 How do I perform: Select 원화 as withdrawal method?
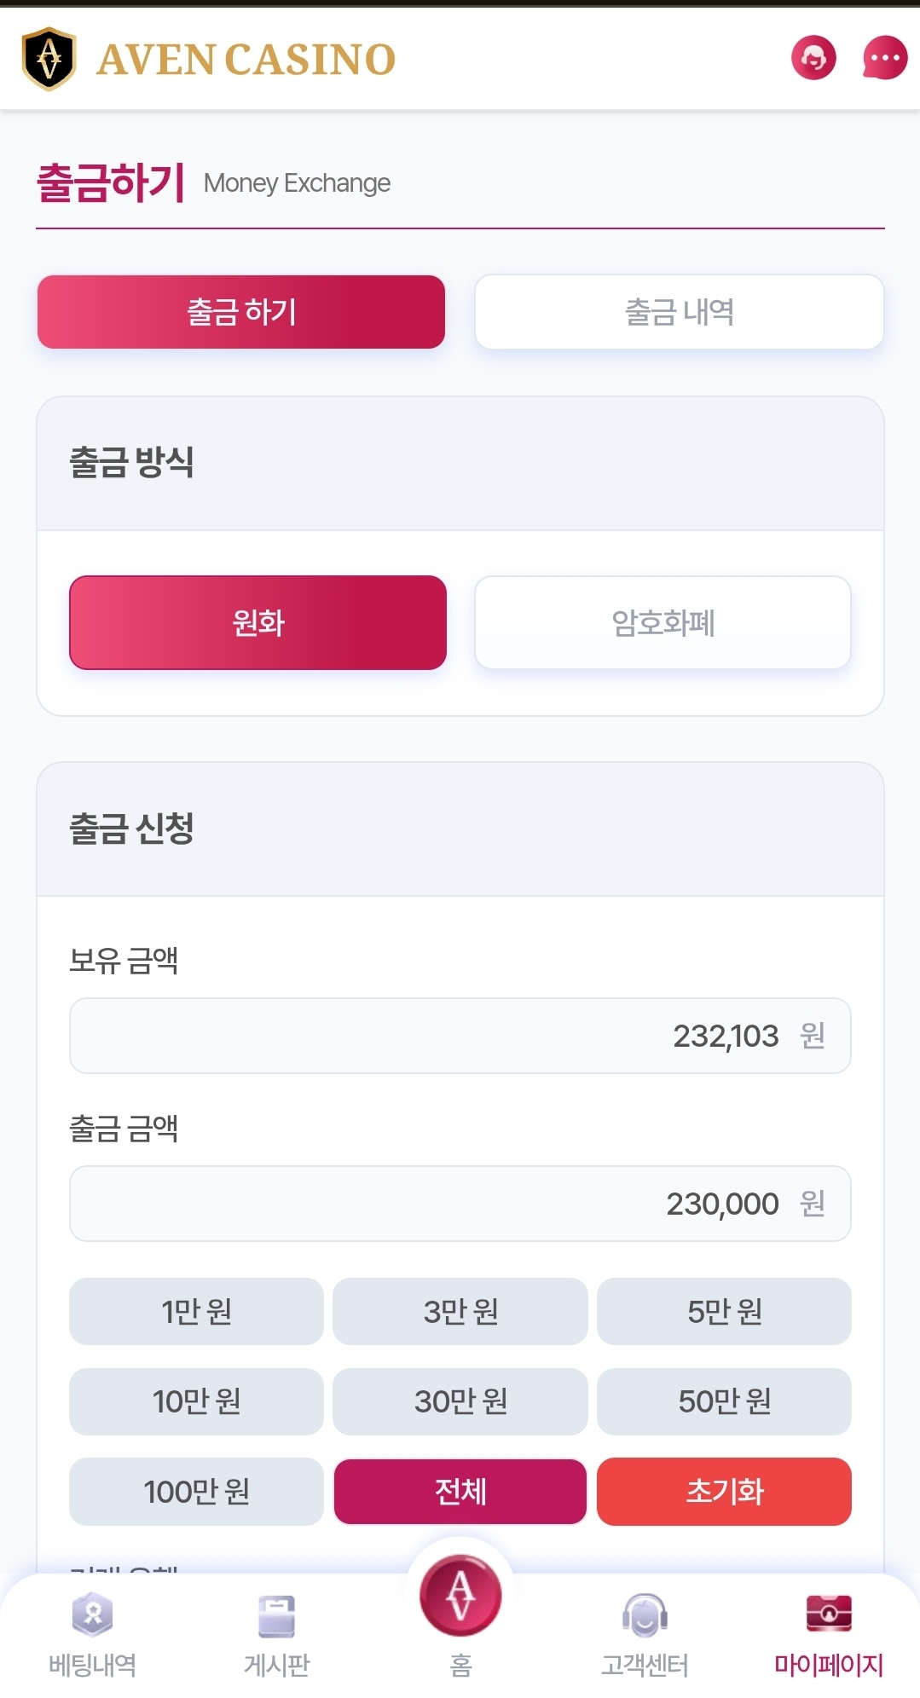[x=257, y=623]
